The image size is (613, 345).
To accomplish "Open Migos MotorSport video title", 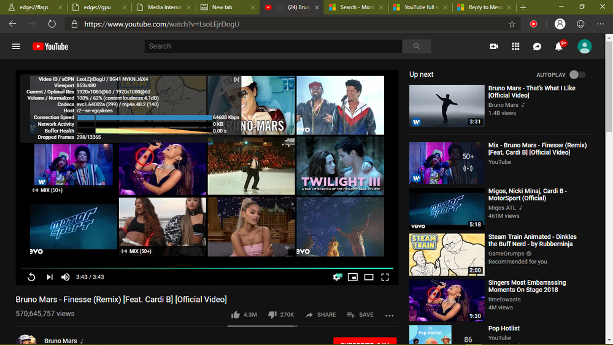I will pyautogui.click(x=527, y=195).
